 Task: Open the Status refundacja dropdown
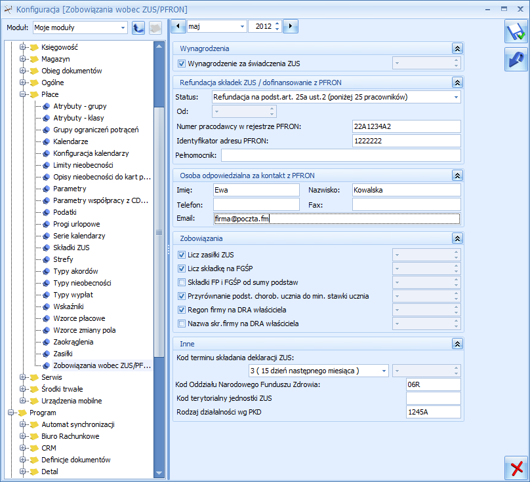pyautogui.click(x=456, y=97)
